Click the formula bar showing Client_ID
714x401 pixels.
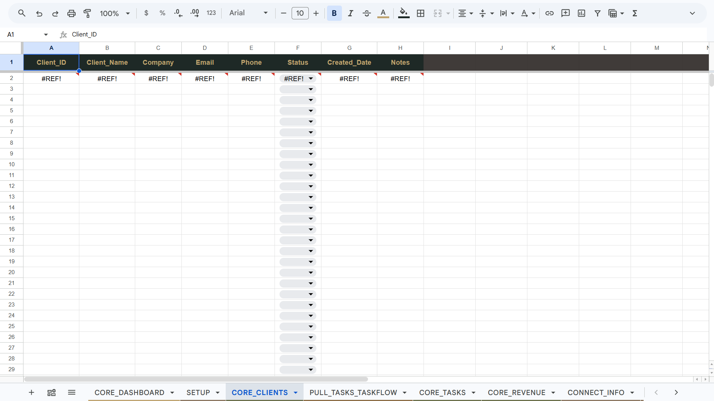(x=387, y=35)
